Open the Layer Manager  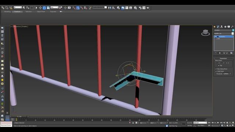pyautogui.click(x=118, y=8)
